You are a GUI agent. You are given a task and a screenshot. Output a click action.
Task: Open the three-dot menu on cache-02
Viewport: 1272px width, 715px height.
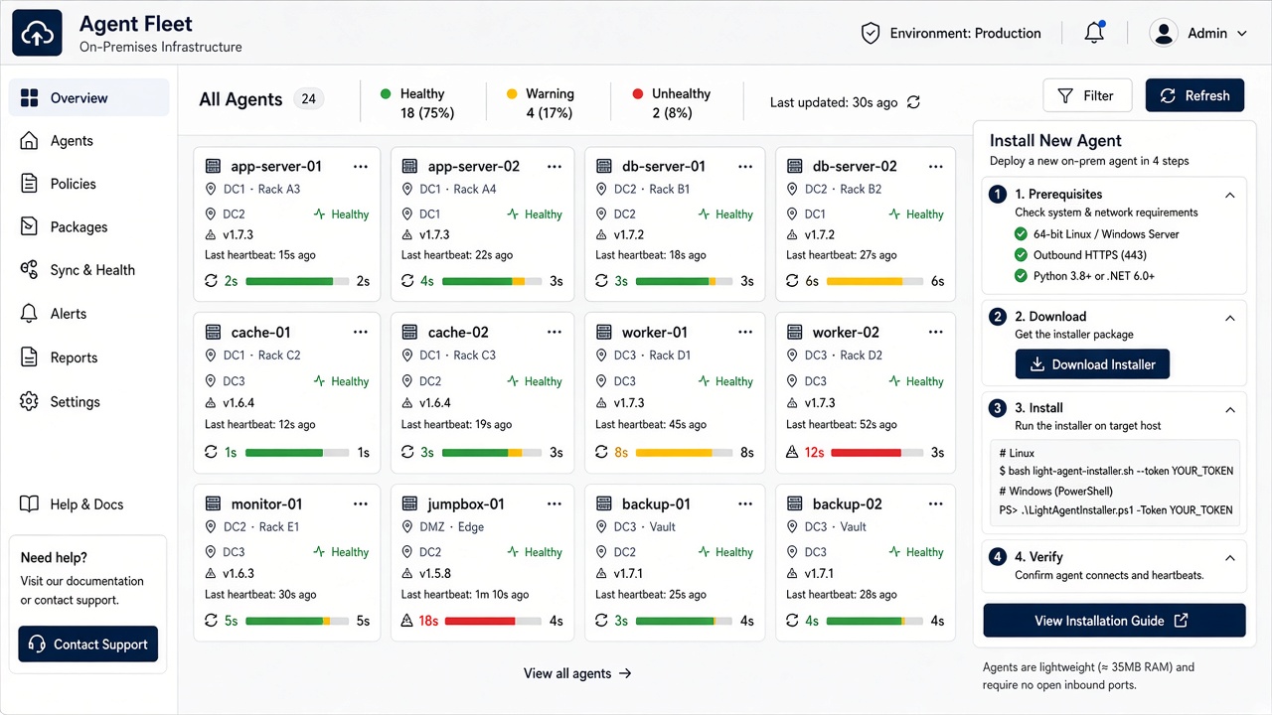click(555, 333)
